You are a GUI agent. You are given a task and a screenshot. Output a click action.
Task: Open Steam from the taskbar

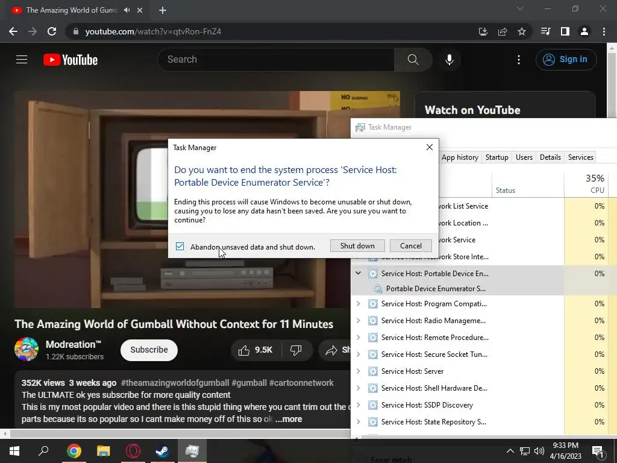click(162, 451)
